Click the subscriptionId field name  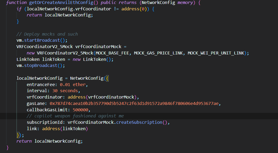(44, 122)
